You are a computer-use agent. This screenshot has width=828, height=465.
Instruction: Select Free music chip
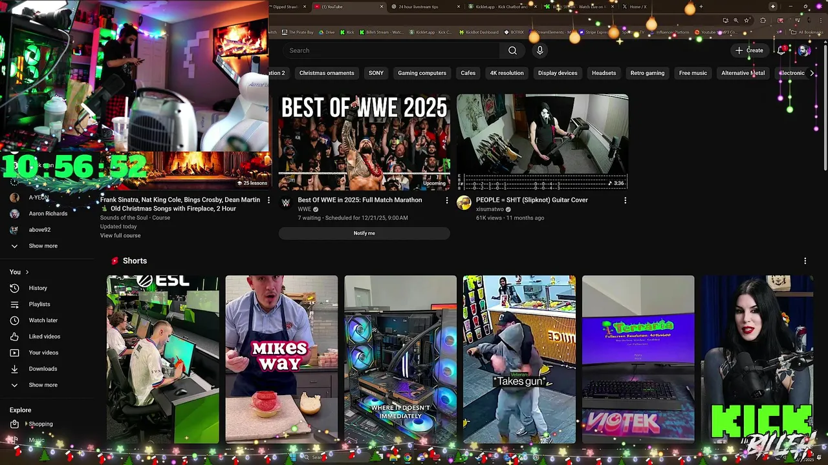693,73
